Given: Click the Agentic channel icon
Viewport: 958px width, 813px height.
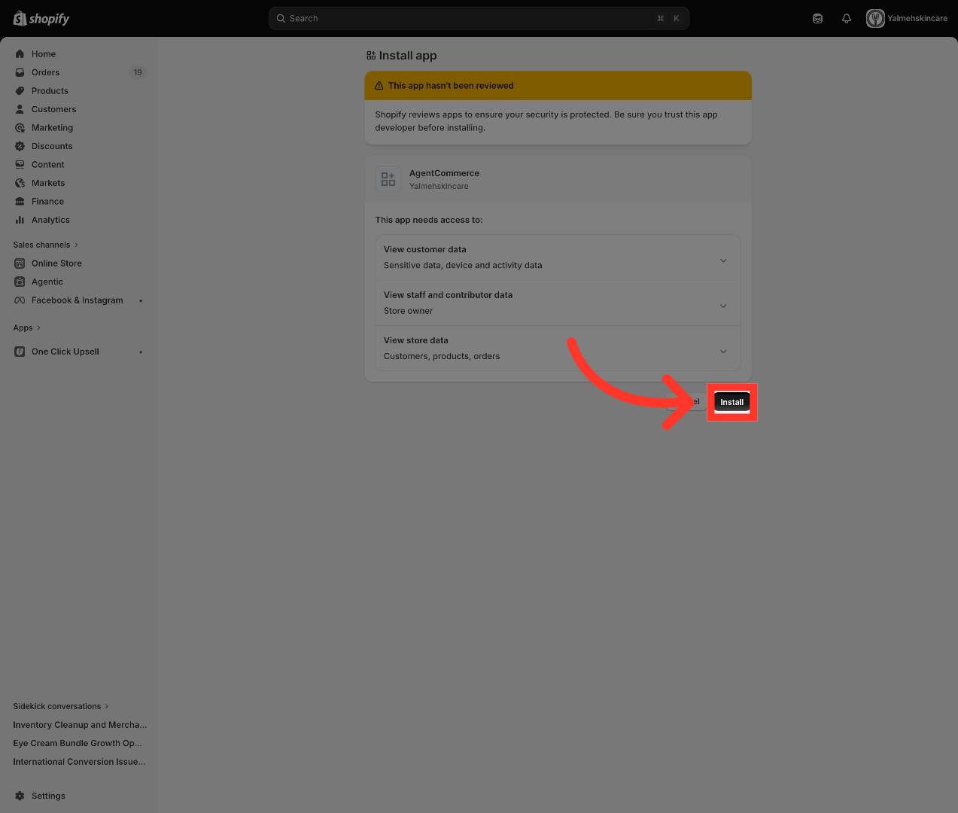Looking at the screenshot, I should click(x=20, y=282).
